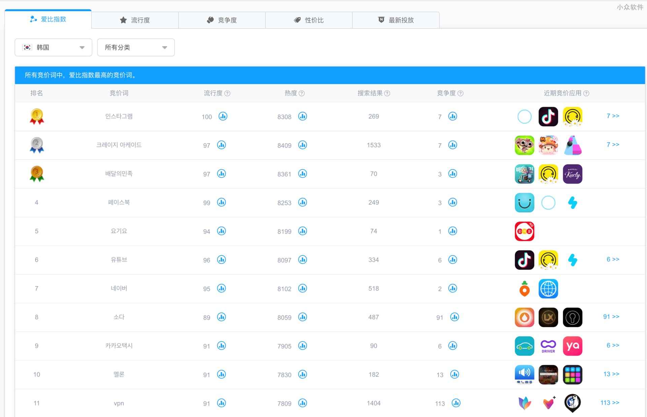Image resolution: width=647 pixels, height=417 pixels.
Task: Open heat chart icon beside 8102
Action: [x=303, y=288]
